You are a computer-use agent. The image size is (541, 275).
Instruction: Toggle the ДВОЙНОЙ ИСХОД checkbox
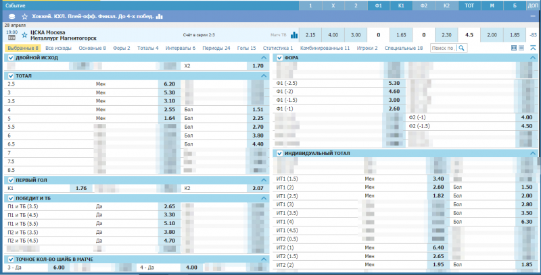click(10, 58)
